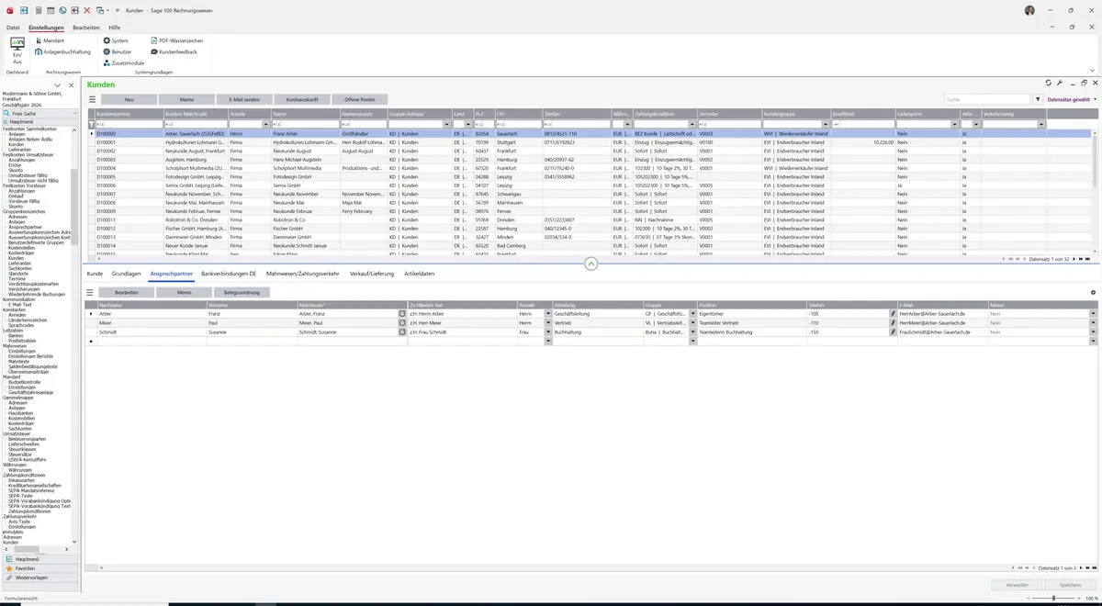Open the Datensätze gewählt dropdown
This screenshot has height=606, width=1102.
click(x=1072, y=99)
